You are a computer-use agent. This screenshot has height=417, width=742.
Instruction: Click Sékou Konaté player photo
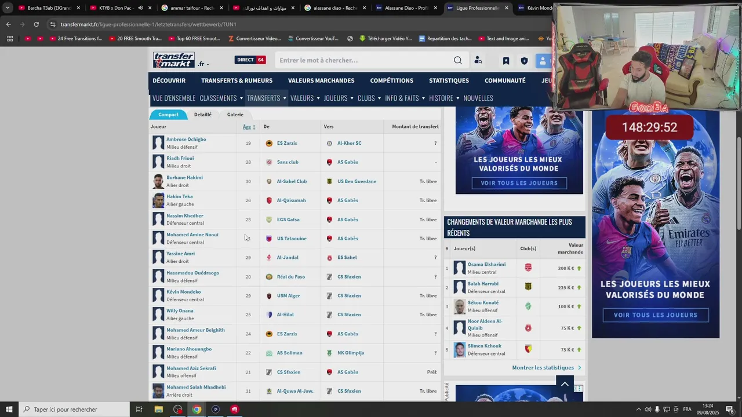pyautogui.click(x=460, y=306)
